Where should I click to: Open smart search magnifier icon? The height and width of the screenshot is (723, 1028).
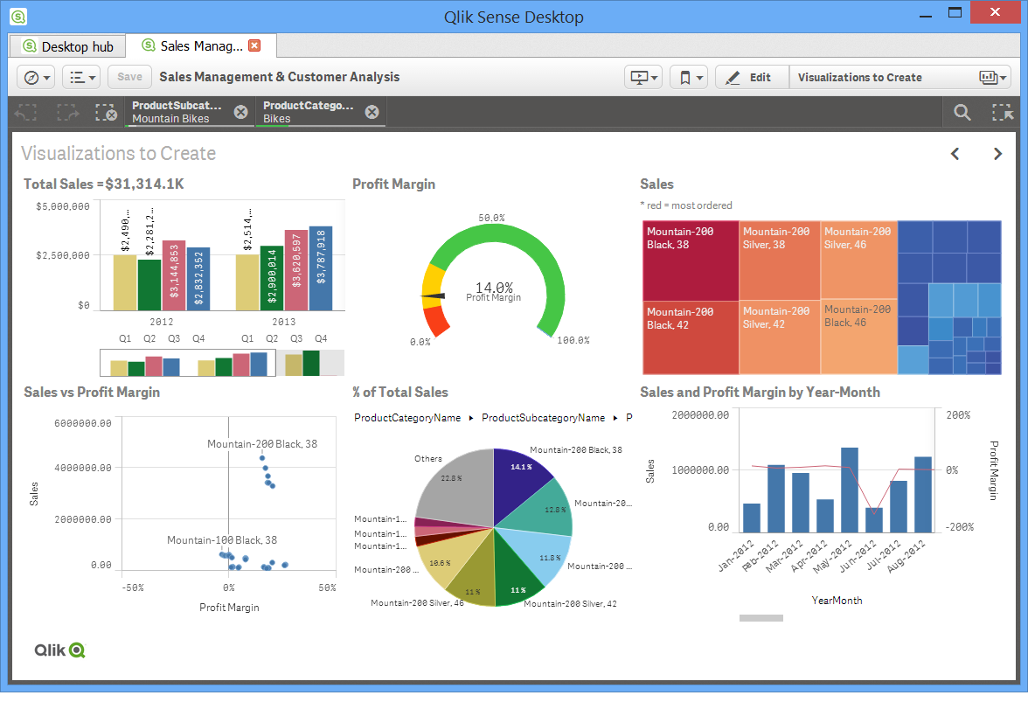[962, 113]
